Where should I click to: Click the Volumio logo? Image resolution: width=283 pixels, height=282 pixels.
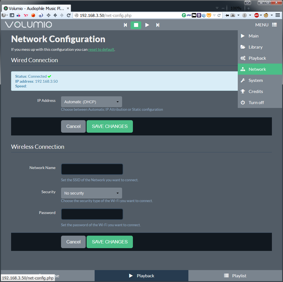(29, 24)
